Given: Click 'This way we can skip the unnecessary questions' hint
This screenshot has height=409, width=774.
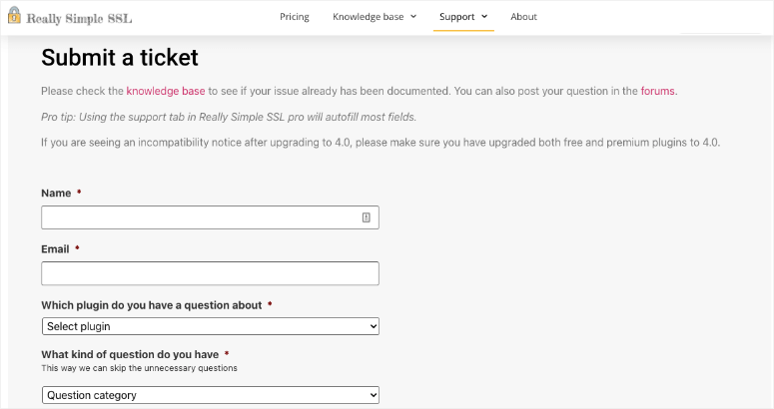Looking at the screenshot, I should coord(139,368).
